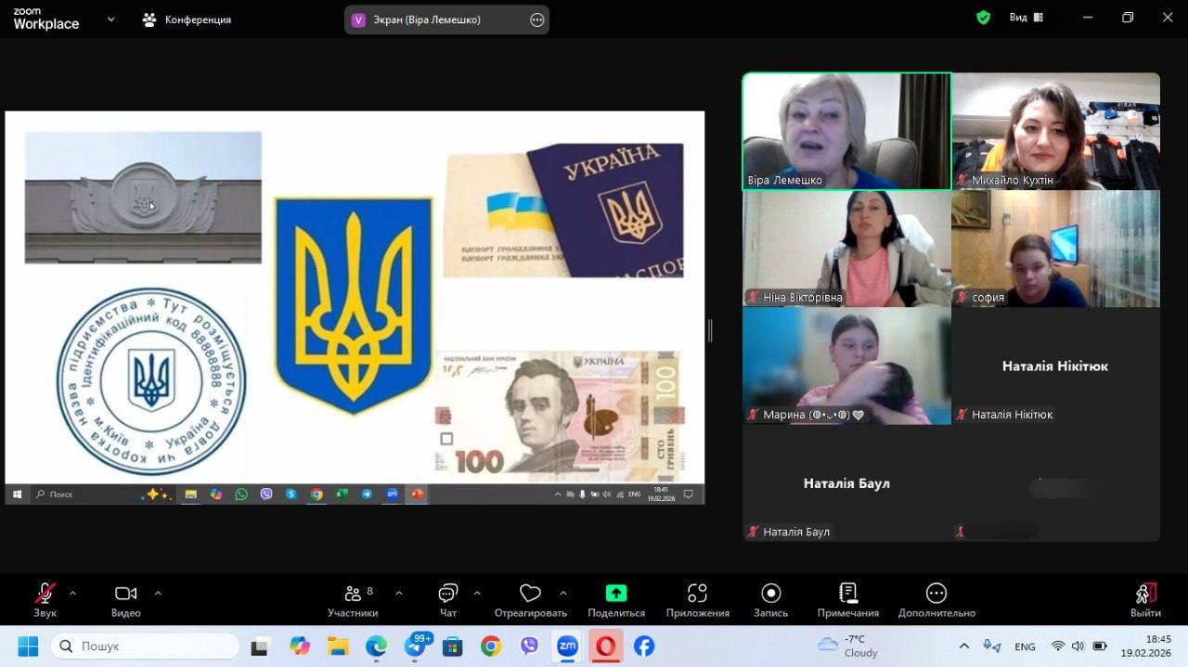Open screen share options ellipsis button

pyautogui.click(x=536, y=19)
